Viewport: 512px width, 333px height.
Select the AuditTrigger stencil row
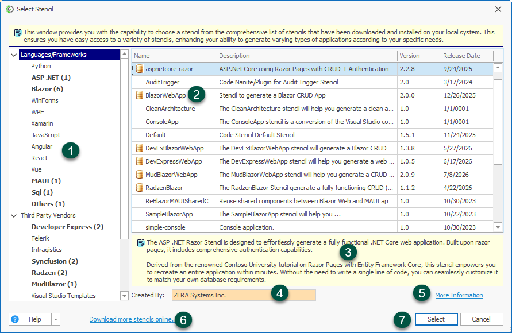(x=313, y=82)
